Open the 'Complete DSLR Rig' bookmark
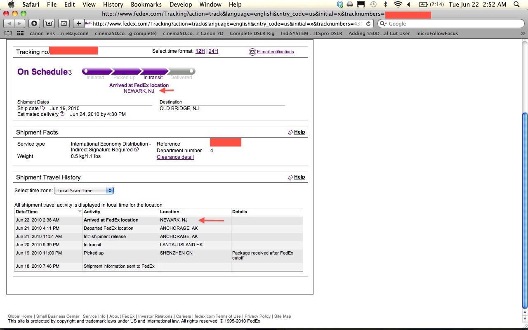The width and height of the screenshot is (528, 330). [x=252, y=33]
